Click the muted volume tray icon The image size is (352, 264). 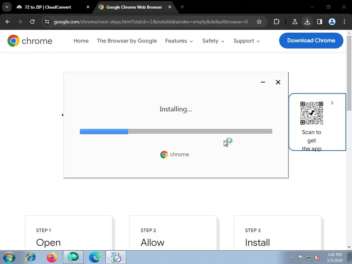point(317,257)
